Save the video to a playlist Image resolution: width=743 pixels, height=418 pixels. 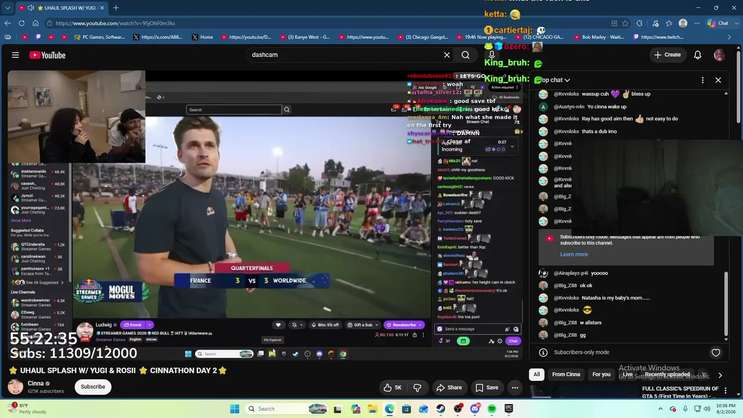point(486,388)
